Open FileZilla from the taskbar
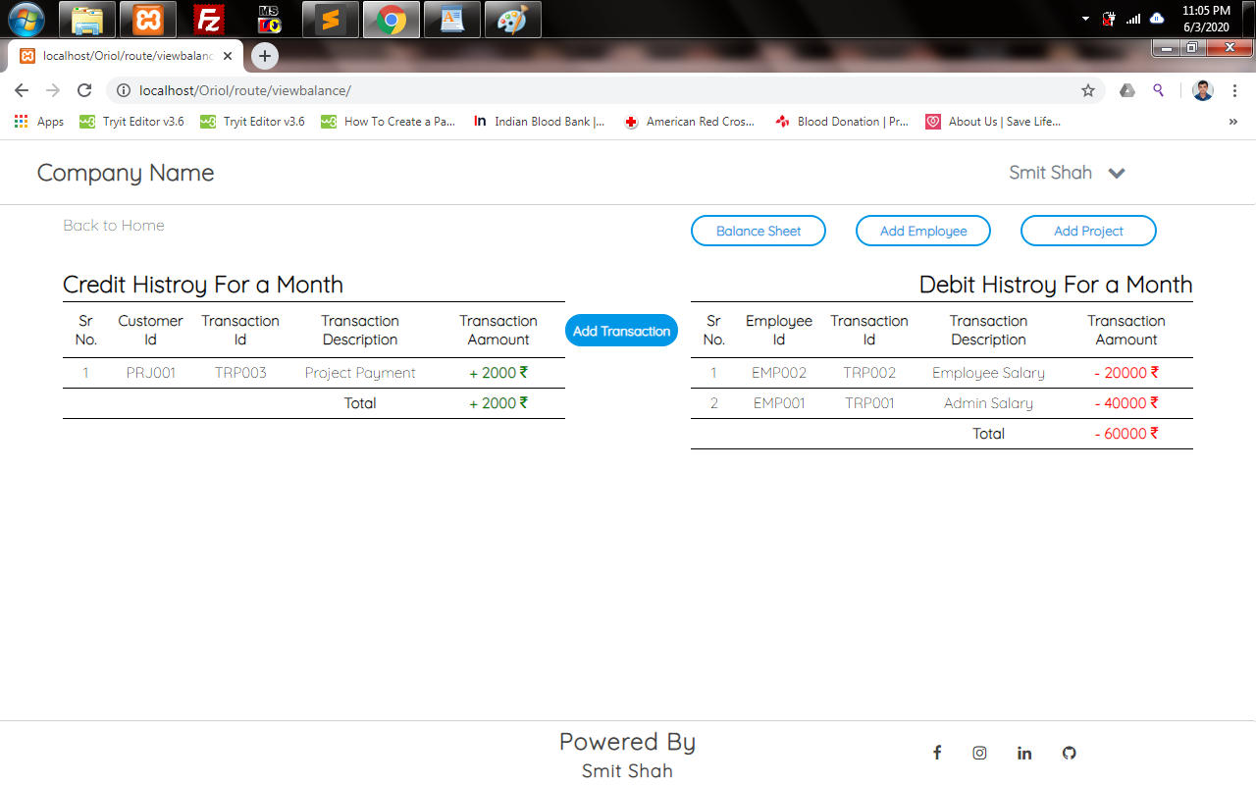 209,19
